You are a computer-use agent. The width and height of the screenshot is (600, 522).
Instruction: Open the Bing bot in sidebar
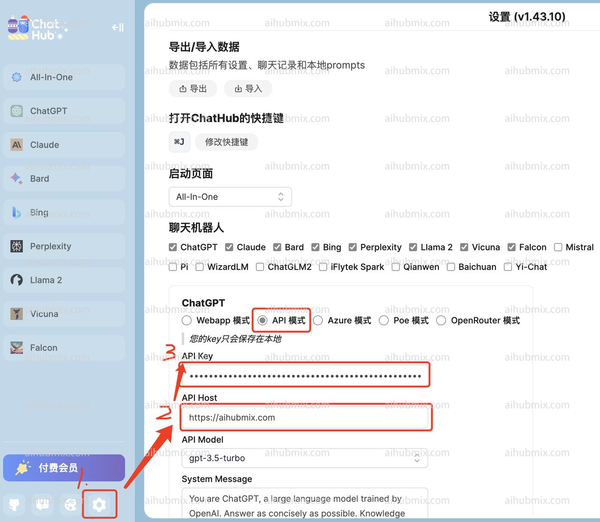coord(64,213)
